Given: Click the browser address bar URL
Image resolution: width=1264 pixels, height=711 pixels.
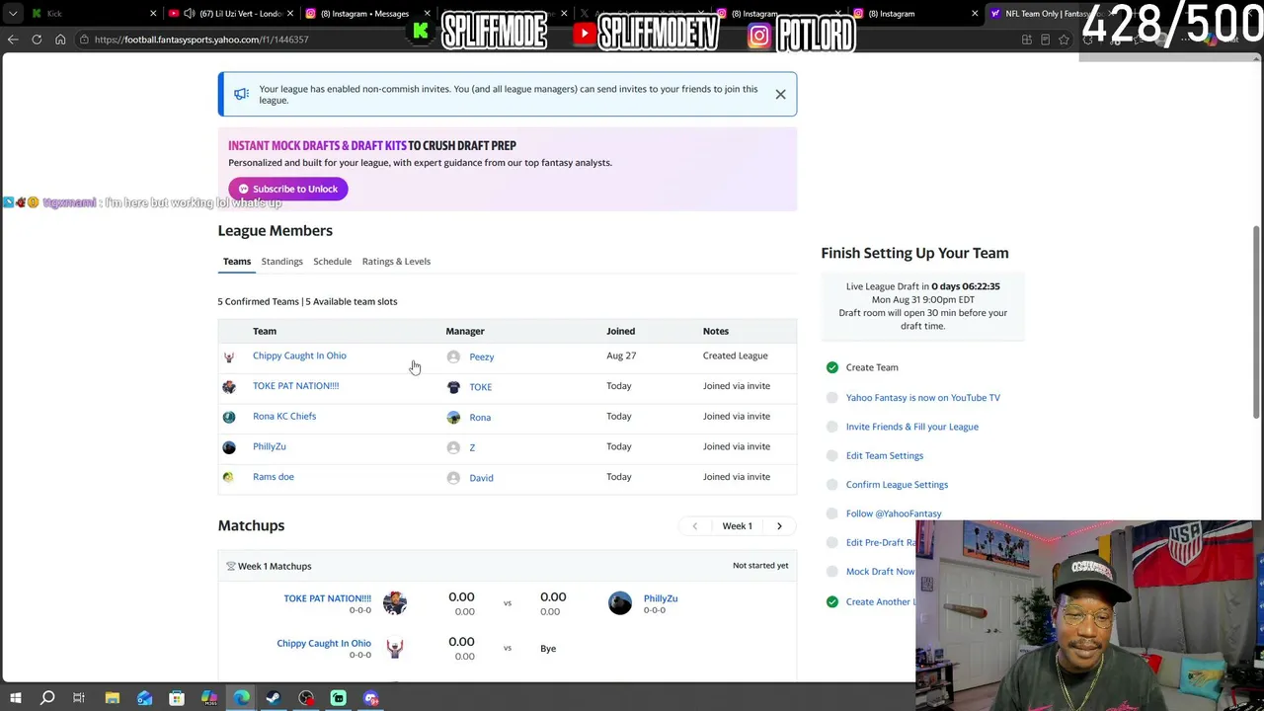Looking at the screenshot, I should [201, 39].
